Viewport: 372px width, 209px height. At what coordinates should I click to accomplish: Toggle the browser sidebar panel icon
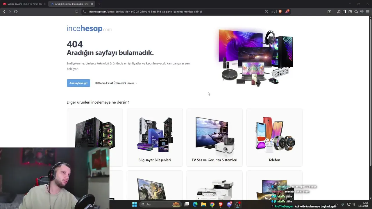pyautogui.click(x=344, y=12)
